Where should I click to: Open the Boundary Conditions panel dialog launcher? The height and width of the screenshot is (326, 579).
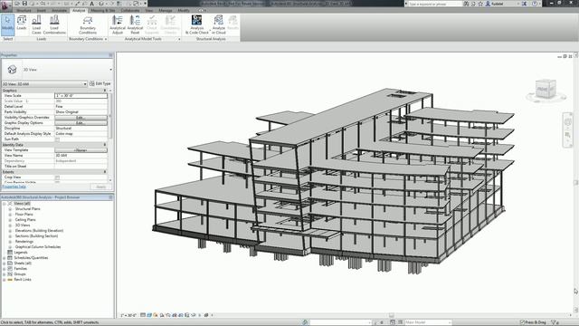tap(106, 39)
